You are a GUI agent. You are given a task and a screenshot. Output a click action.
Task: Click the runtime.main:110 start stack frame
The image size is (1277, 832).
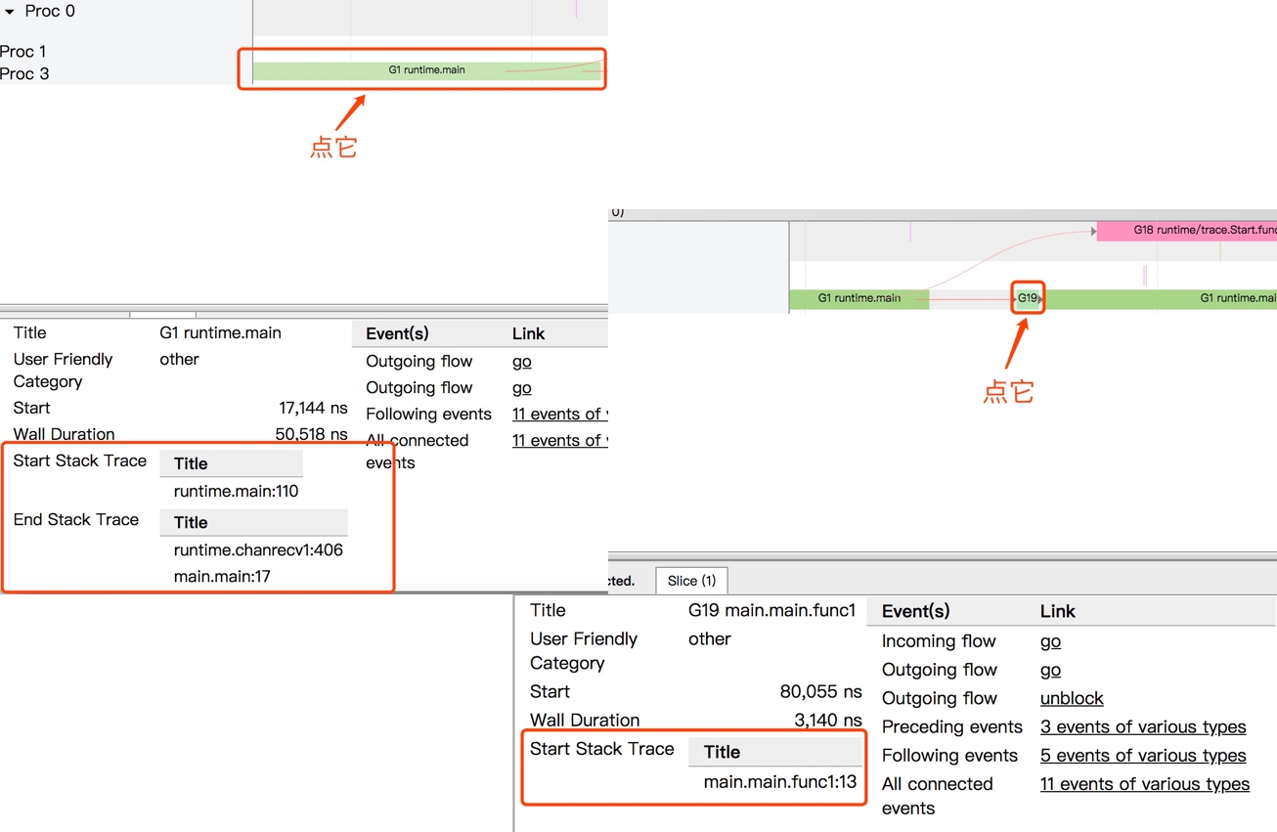(236, 491)
